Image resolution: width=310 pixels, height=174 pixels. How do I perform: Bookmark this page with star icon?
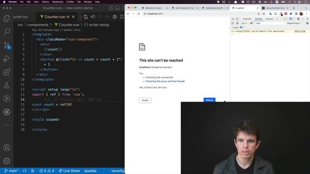click(263, 14)
